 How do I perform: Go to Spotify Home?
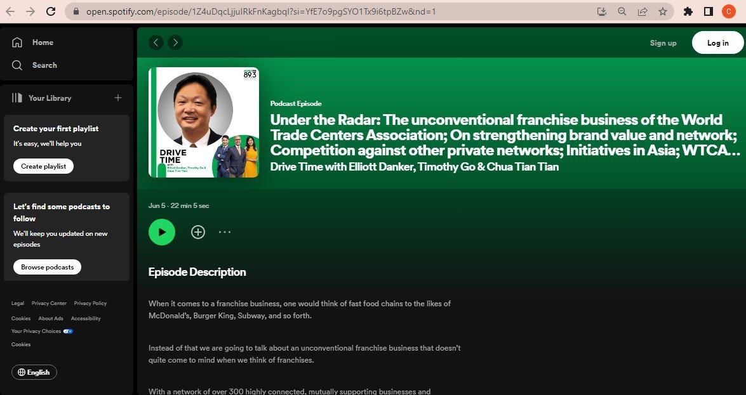[32, 42]
